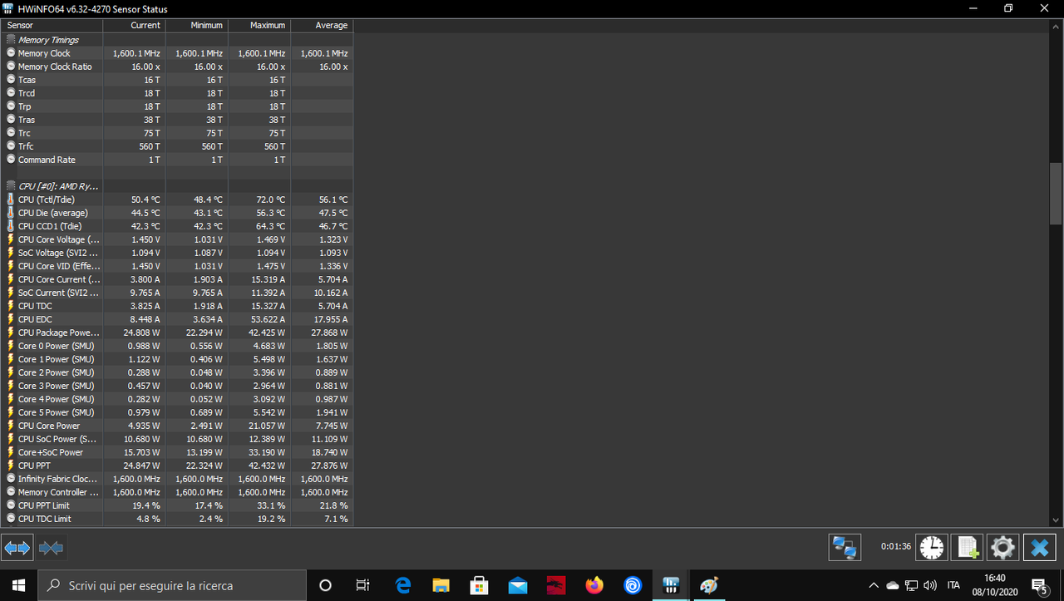Viewport: 1064px width, 601px height.
Task: Open the Windows Start menu
Action: pos(18,585)
